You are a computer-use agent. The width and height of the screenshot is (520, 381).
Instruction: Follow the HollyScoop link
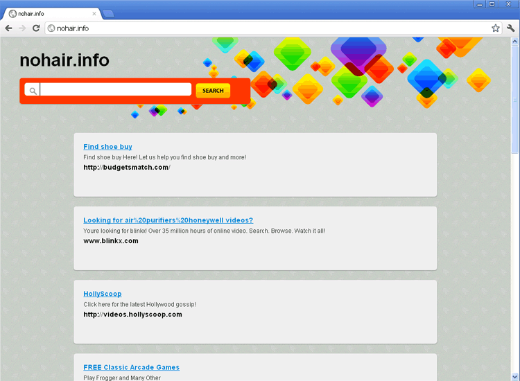pyautogui.click(x=102, y=294)
